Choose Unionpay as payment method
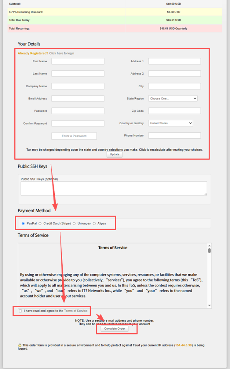 (74, 223)
